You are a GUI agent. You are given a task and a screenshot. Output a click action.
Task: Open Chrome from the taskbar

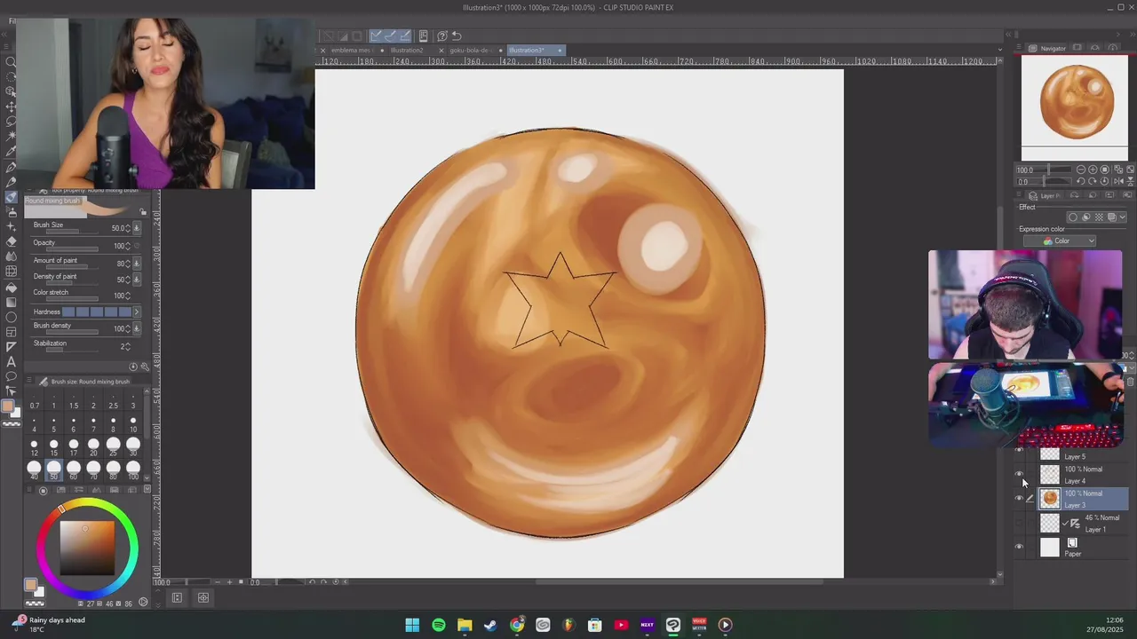[x=517, y=625]
